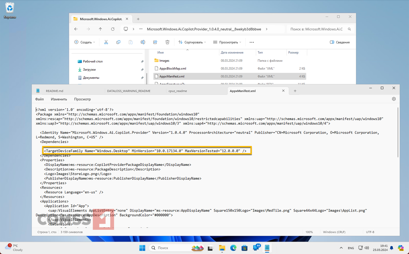Open the ENG language indicator
Screen dimensions: 409x254
point(351,248)
